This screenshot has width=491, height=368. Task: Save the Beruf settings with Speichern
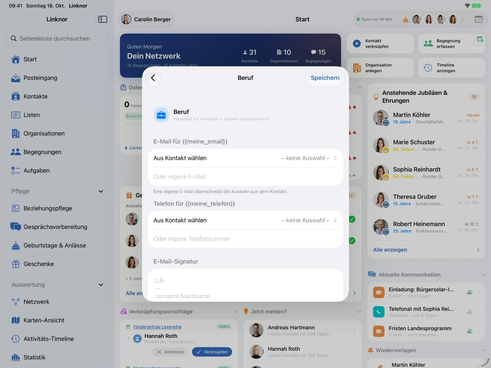click(325, 78)
